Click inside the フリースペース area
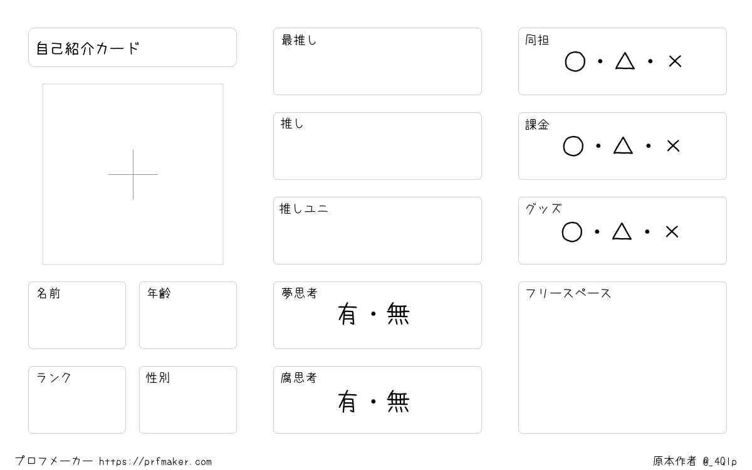The image size is (752, 470). [622, 357]
